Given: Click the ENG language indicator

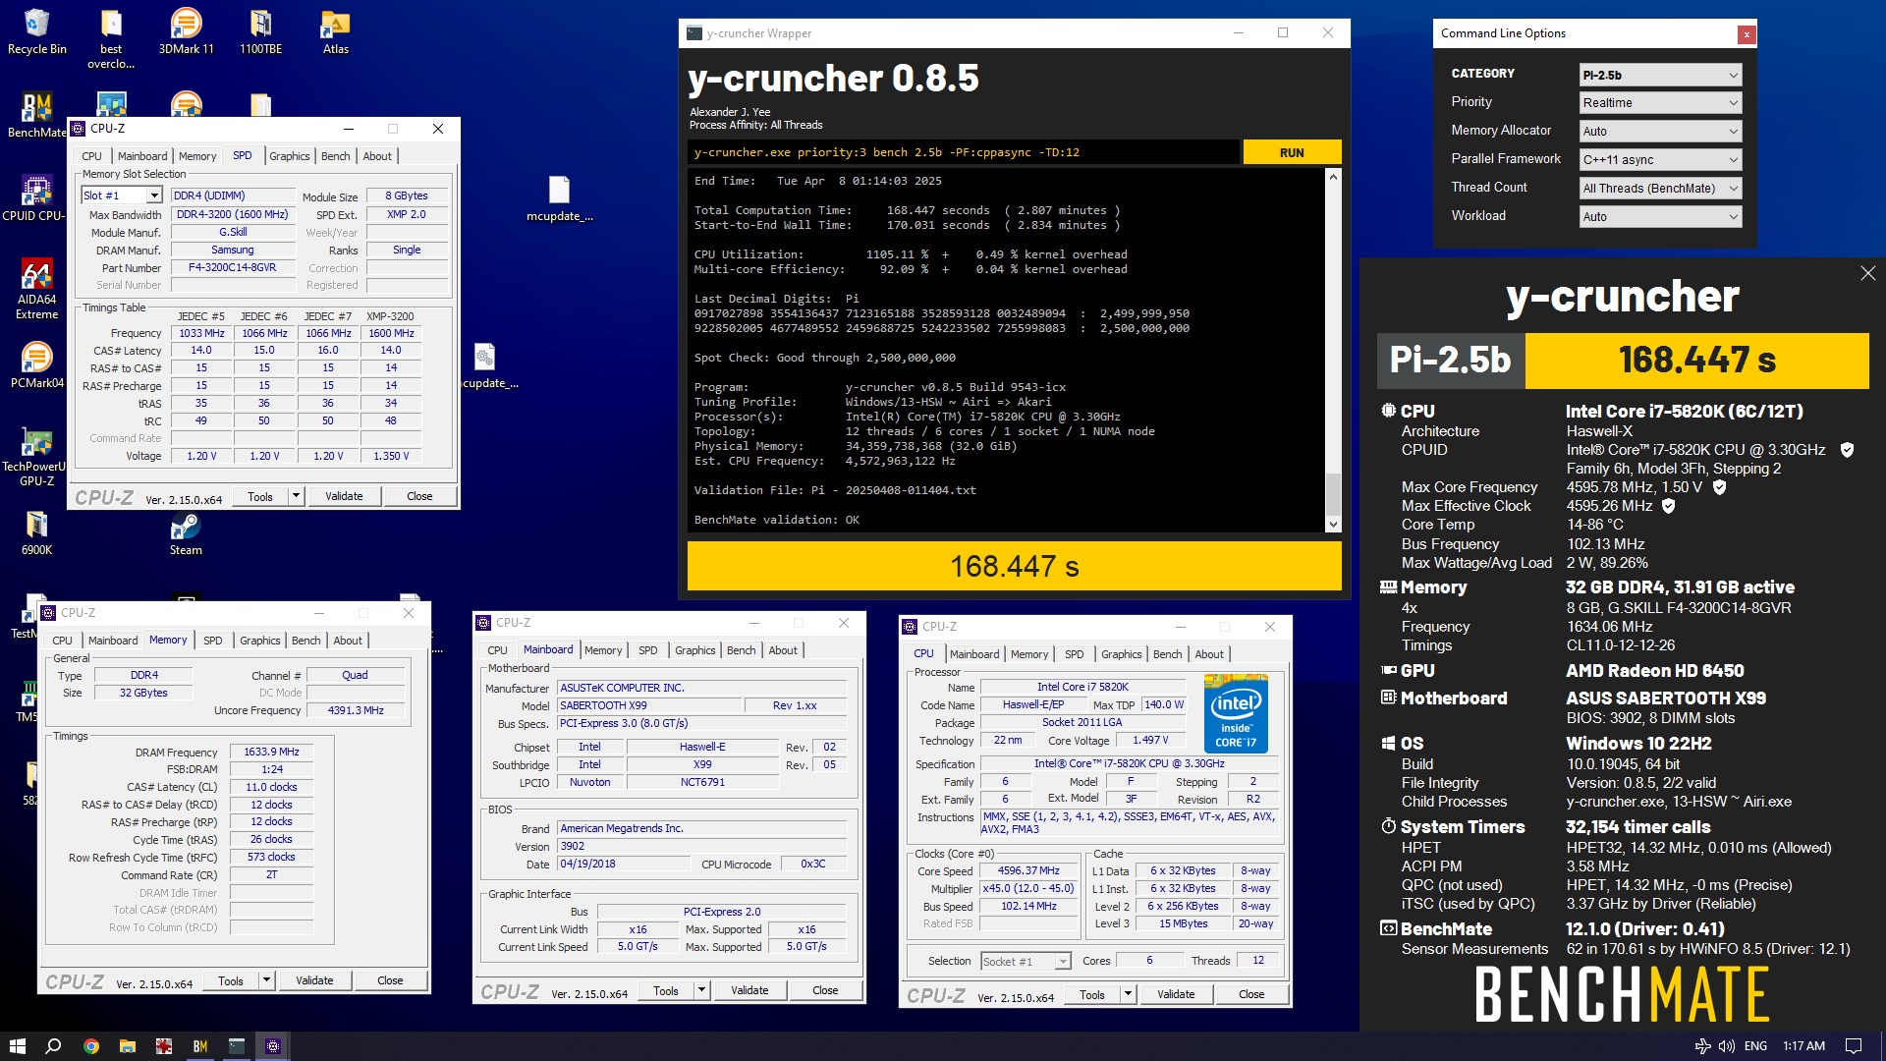Looking at the screenshot, I should [x=1755, y=1046].
